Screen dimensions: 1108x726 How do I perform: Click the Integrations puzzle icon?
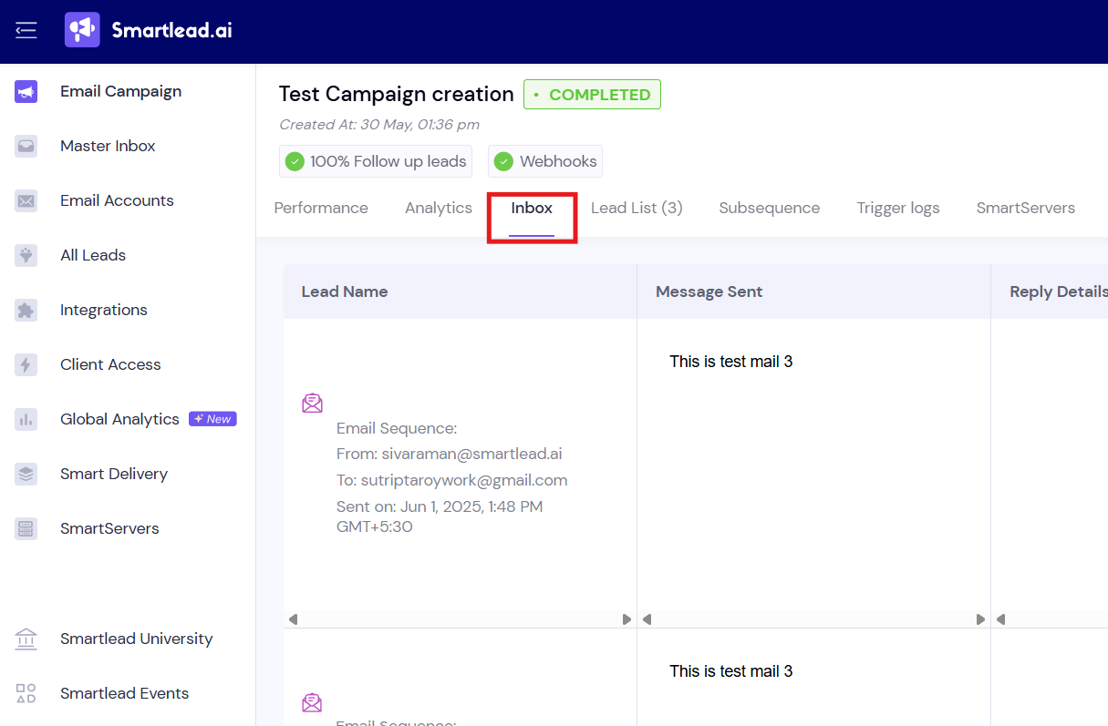click(26, 310)
